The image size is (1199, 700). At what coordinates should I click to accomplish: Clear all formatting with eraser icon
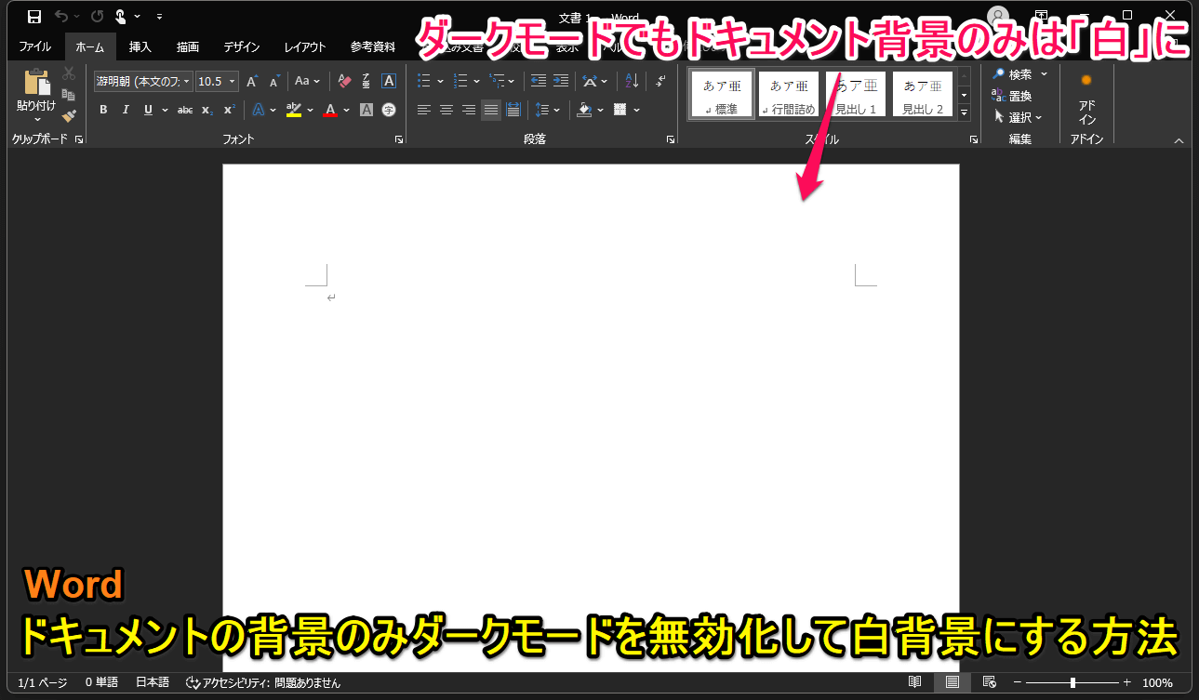point(344,82)
